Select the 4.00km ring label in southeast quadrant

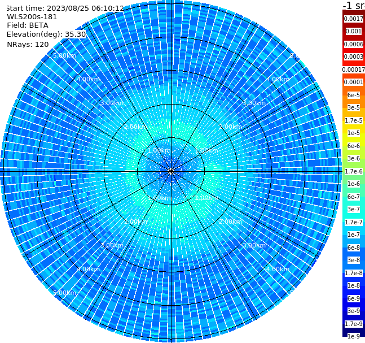(x=278, y=269)
